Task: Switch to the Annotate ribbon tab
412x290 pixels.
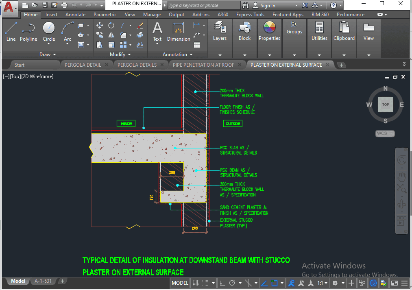Action: 75,15
